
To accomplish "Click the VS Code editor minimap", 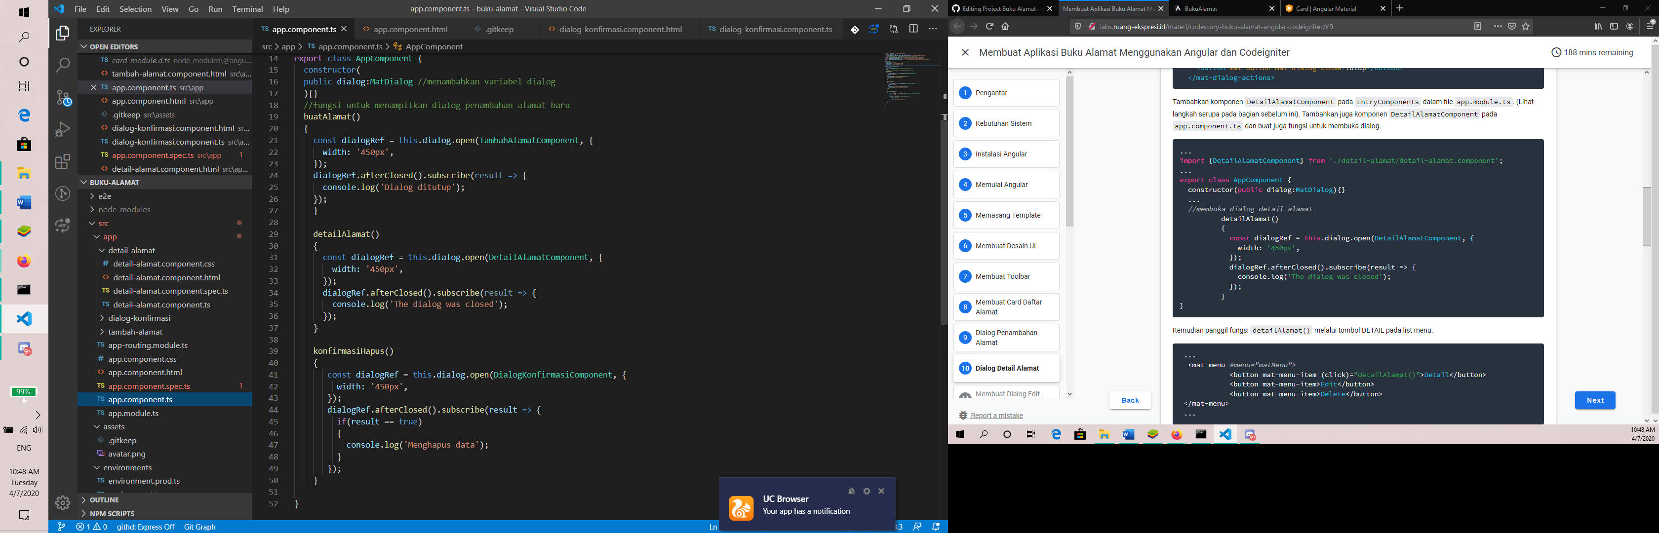I will (x=911, y=78).
